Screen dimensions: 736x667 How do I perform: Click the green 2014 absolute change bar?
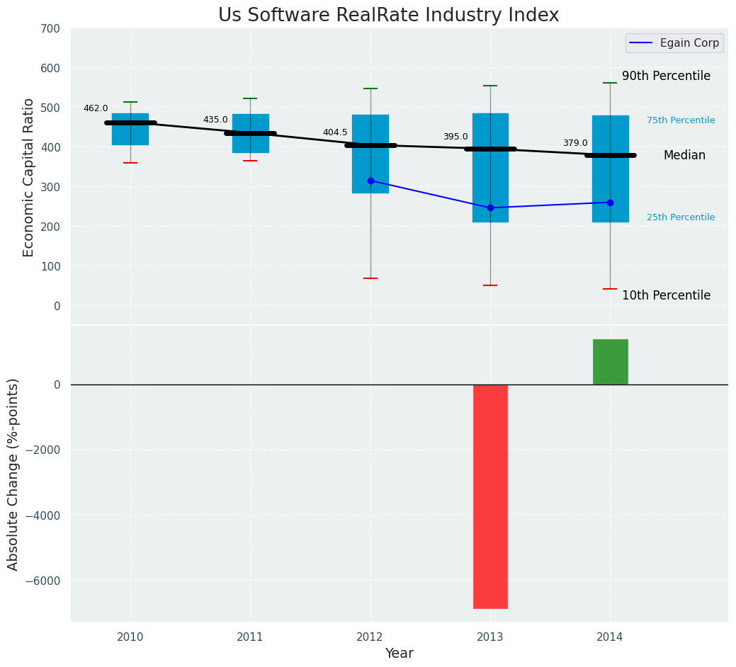coord(610,362)
